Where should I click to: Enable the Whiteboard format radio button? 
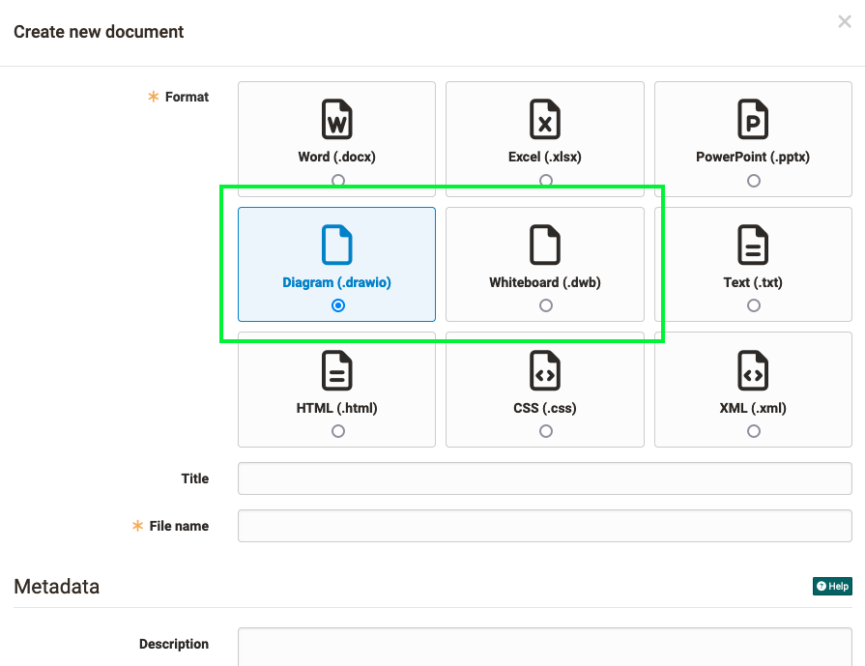click(545, 305)
